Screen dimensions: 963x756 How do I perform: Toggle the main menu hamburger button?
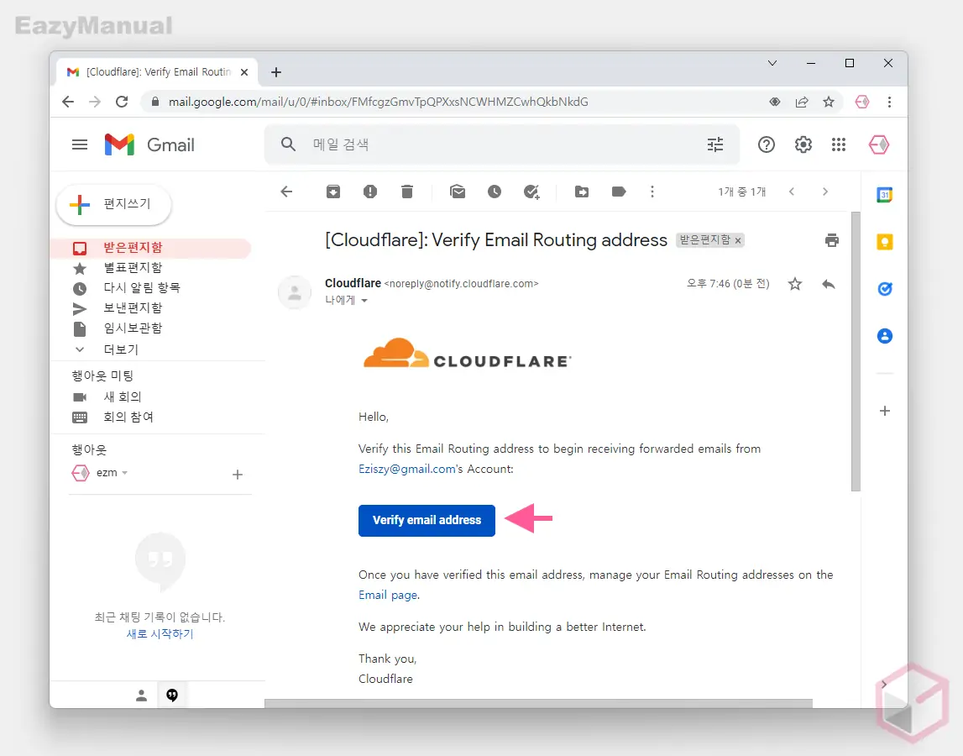[x=80, y=144]
